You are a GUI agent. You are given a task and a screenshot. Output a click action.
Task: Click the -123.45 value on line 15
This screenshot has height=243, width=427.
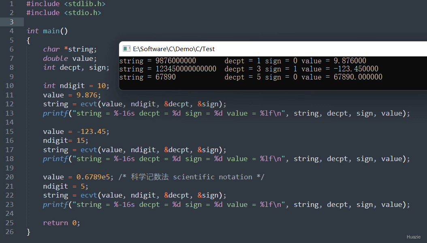[x=93, y=131]
